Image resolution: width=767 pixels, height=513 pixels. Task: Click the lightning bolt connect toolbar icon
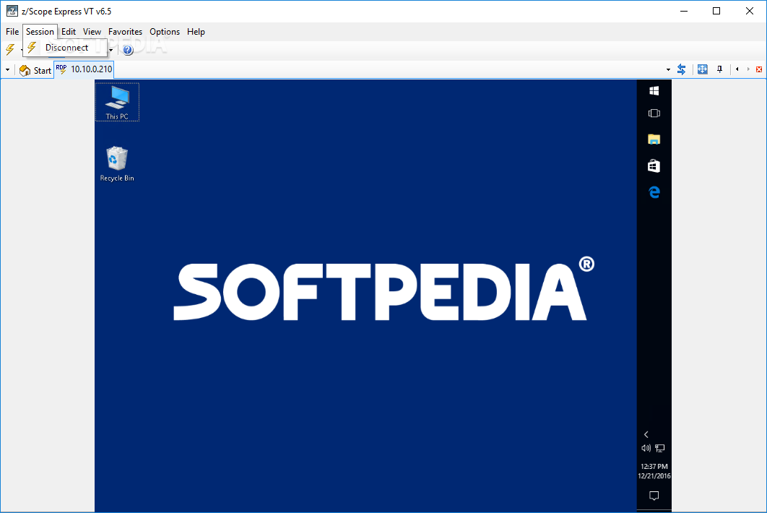point(10,49)
